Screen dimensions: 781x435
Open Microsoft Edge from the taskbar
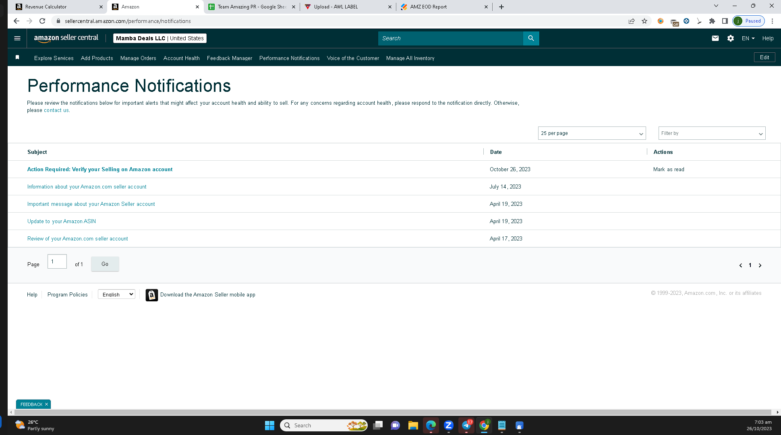pos(431,425)
